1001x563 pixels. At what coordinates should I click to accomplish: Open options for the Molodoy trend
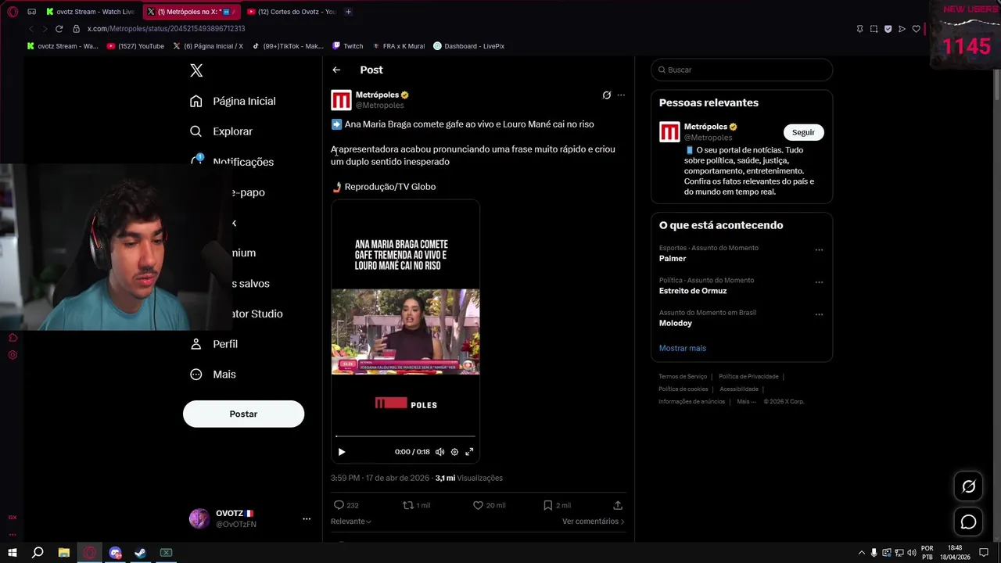click(819, 315)
